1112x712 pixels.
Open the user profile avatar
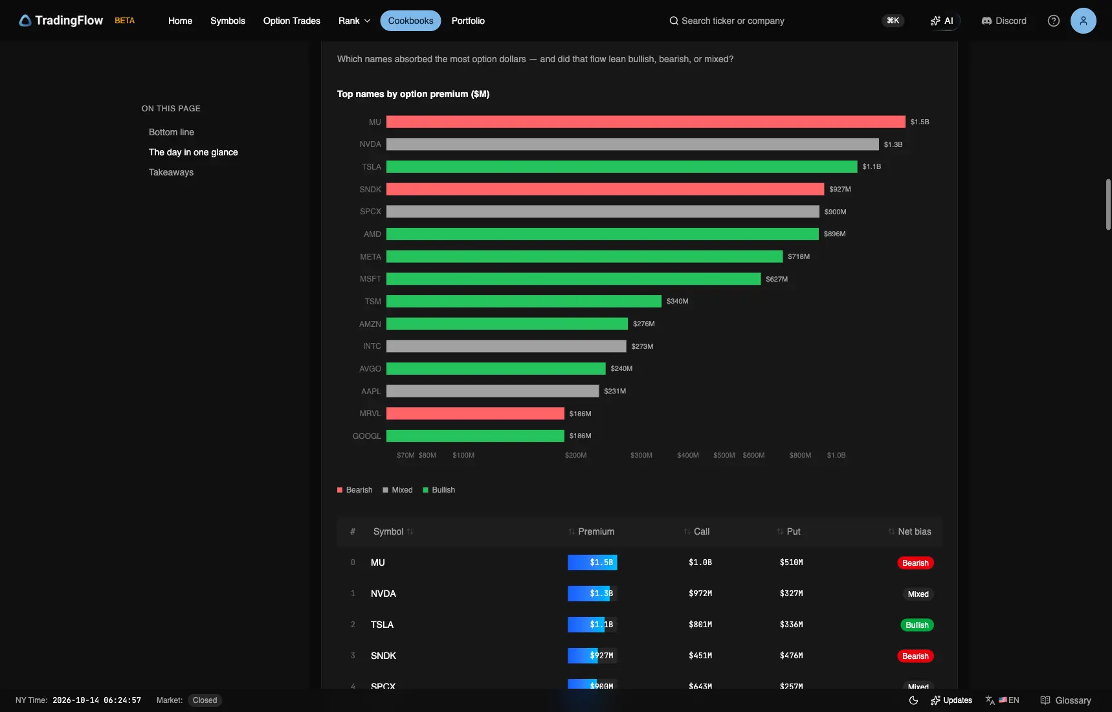pos(1084,21)
